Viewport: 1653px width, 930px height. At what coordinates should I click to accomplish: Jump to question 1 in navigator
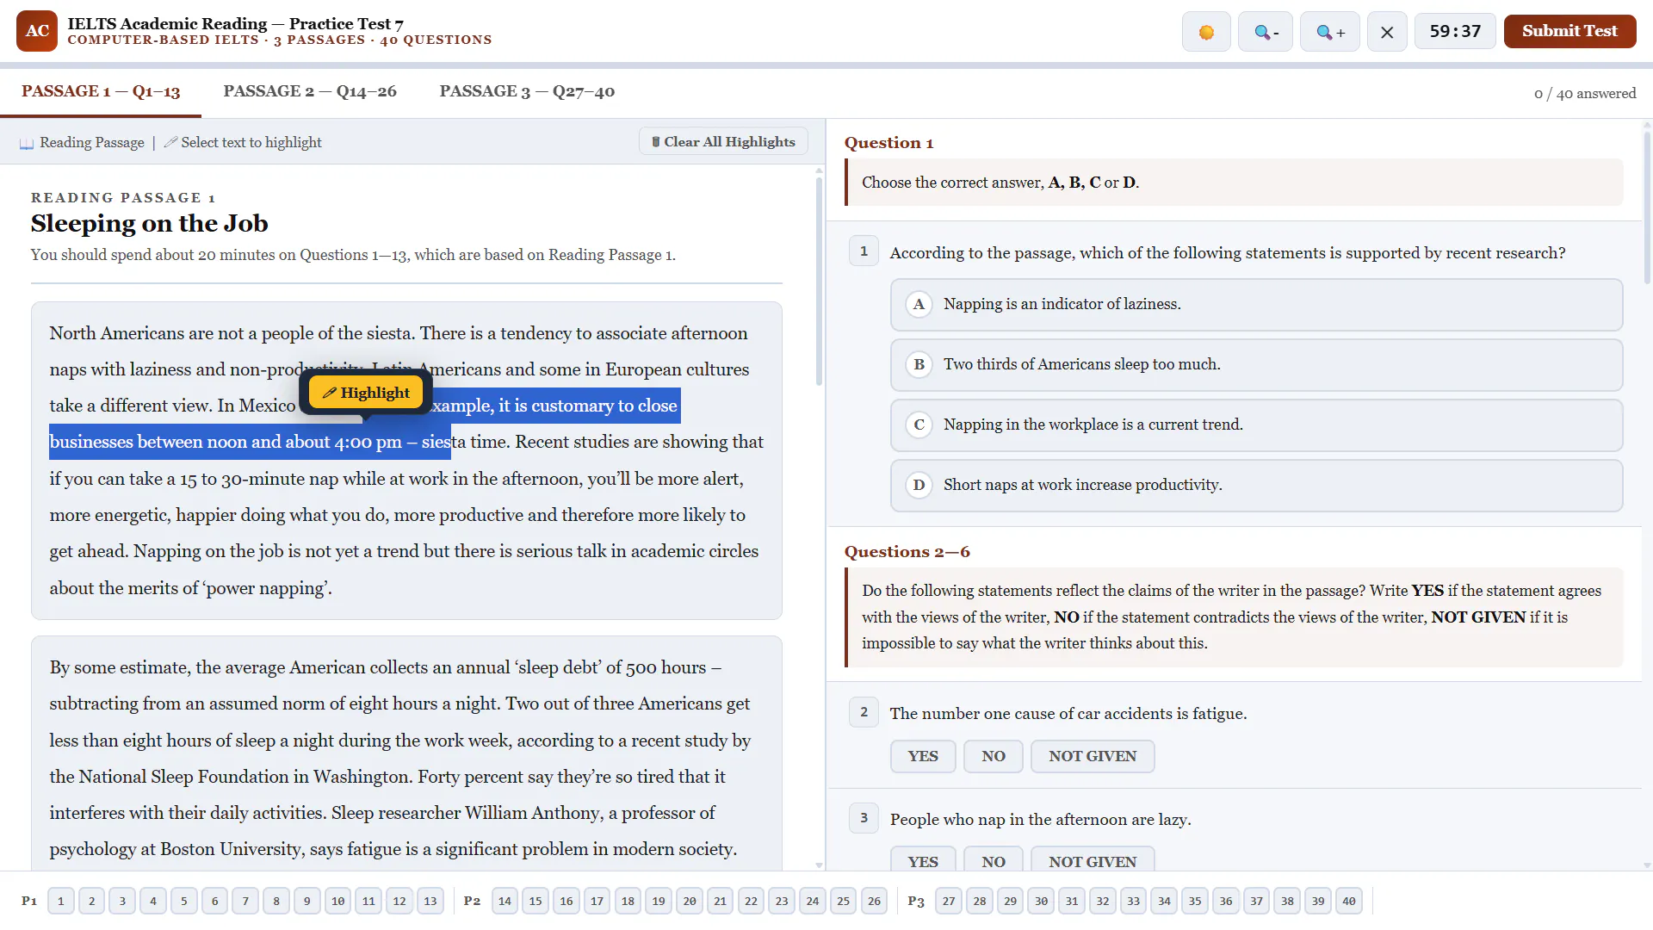[60, 901]
